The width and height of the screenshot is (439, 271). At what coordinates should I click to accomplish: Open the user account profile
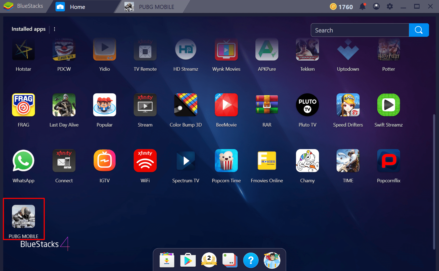click(376, 6)
